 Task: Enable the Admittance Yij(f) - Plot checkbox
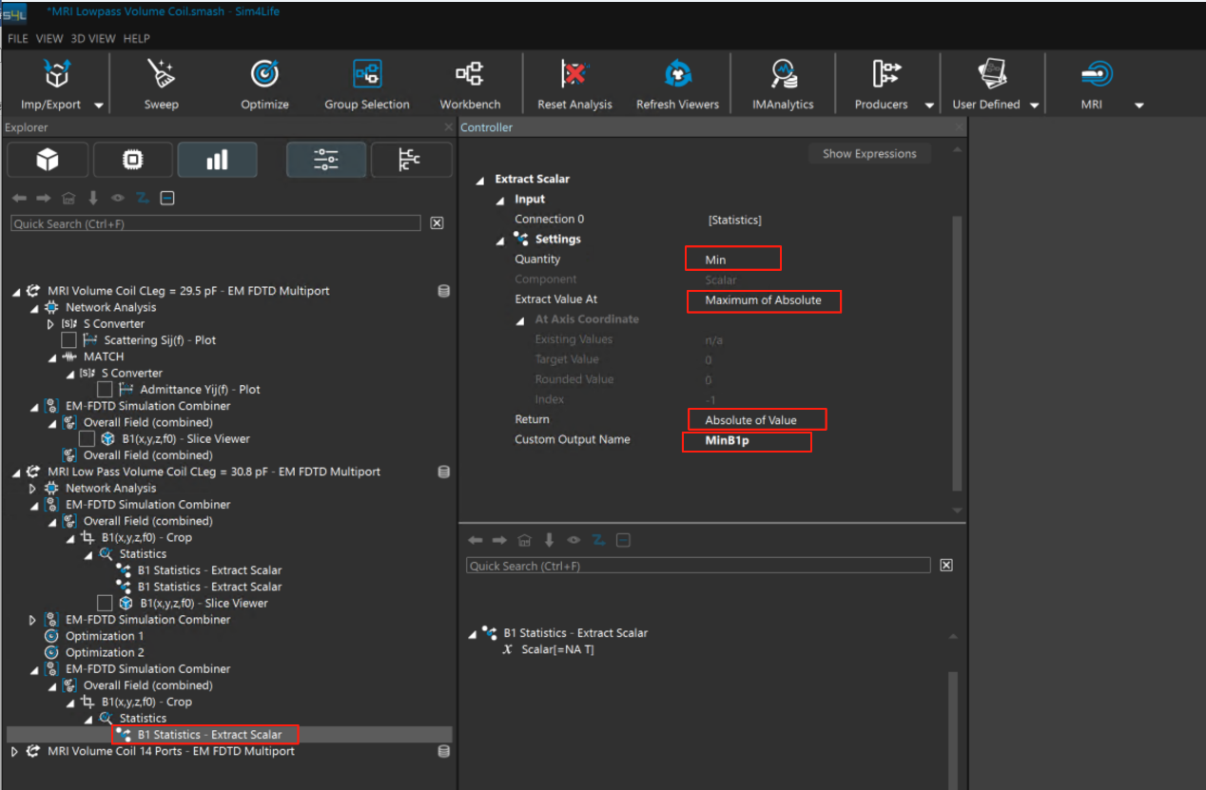(105, 390)
